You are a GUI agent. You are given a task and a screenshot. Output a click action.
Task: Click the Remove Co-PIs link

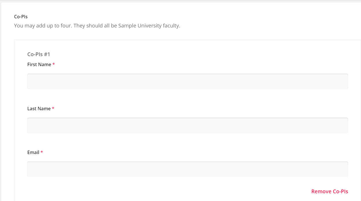tap(329, 192)
